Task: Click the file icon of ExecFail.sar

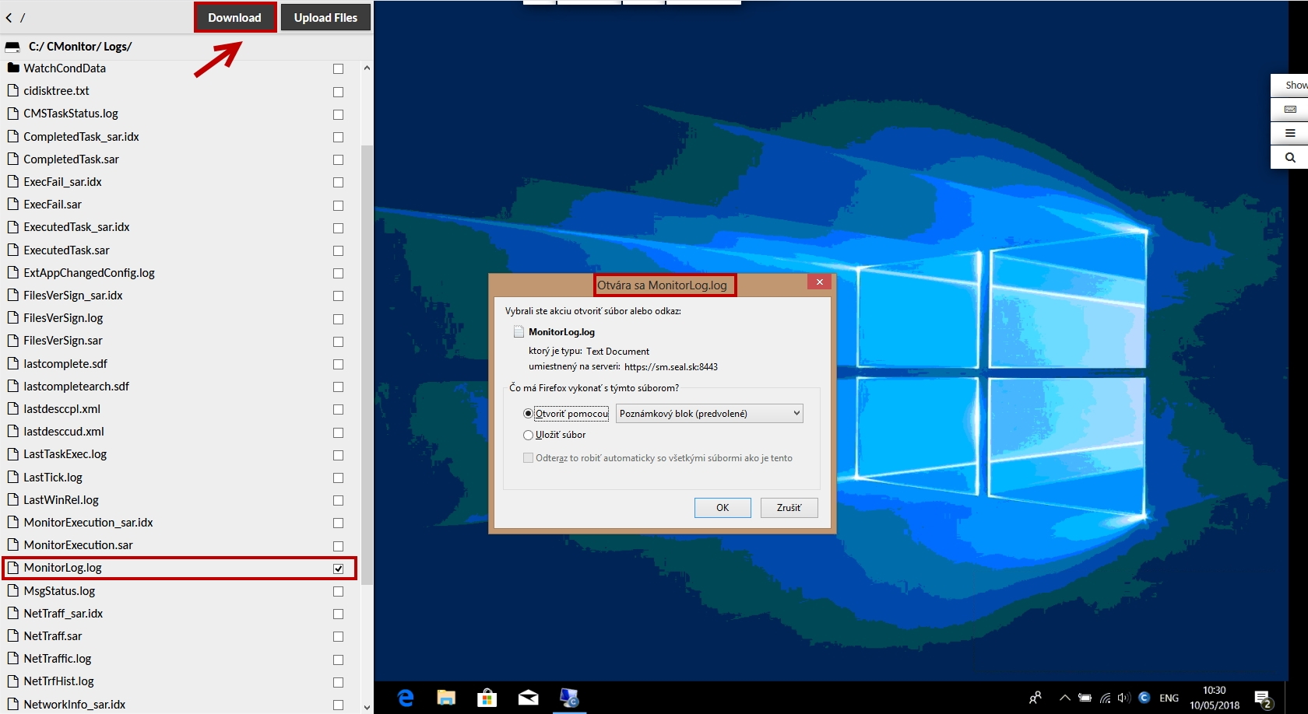Action: 12,204
